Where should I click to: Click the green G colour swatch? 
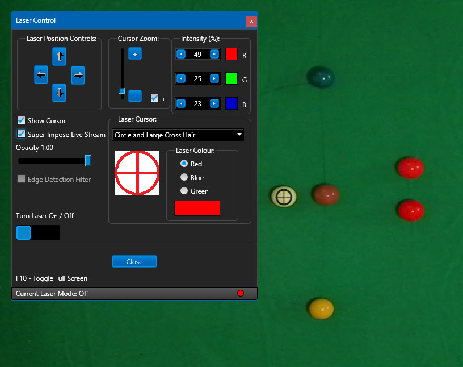pos(231,78)
